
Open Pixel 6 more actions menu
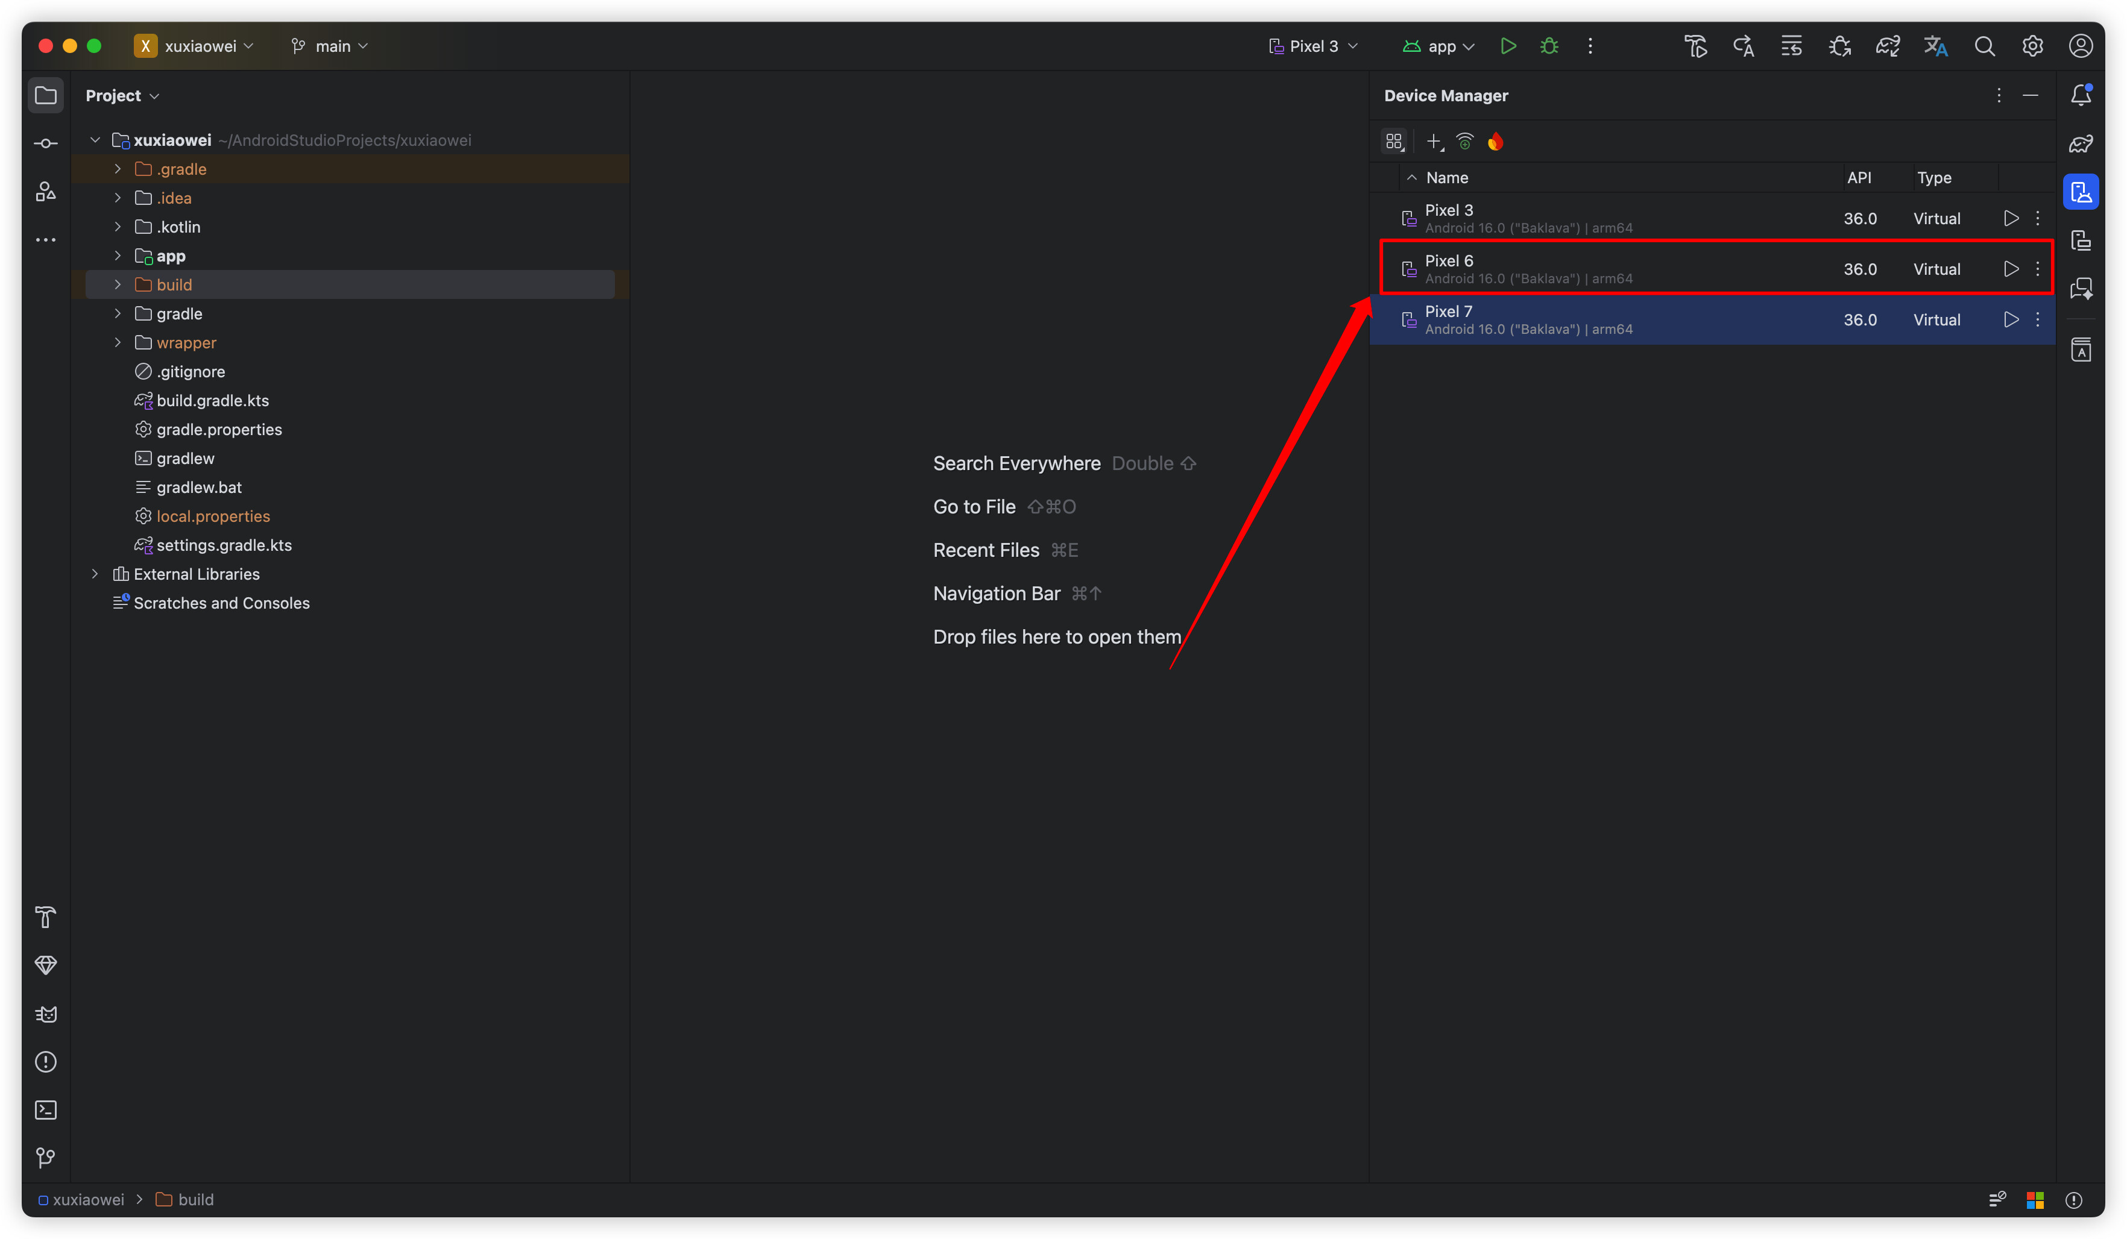point(2038,269)
